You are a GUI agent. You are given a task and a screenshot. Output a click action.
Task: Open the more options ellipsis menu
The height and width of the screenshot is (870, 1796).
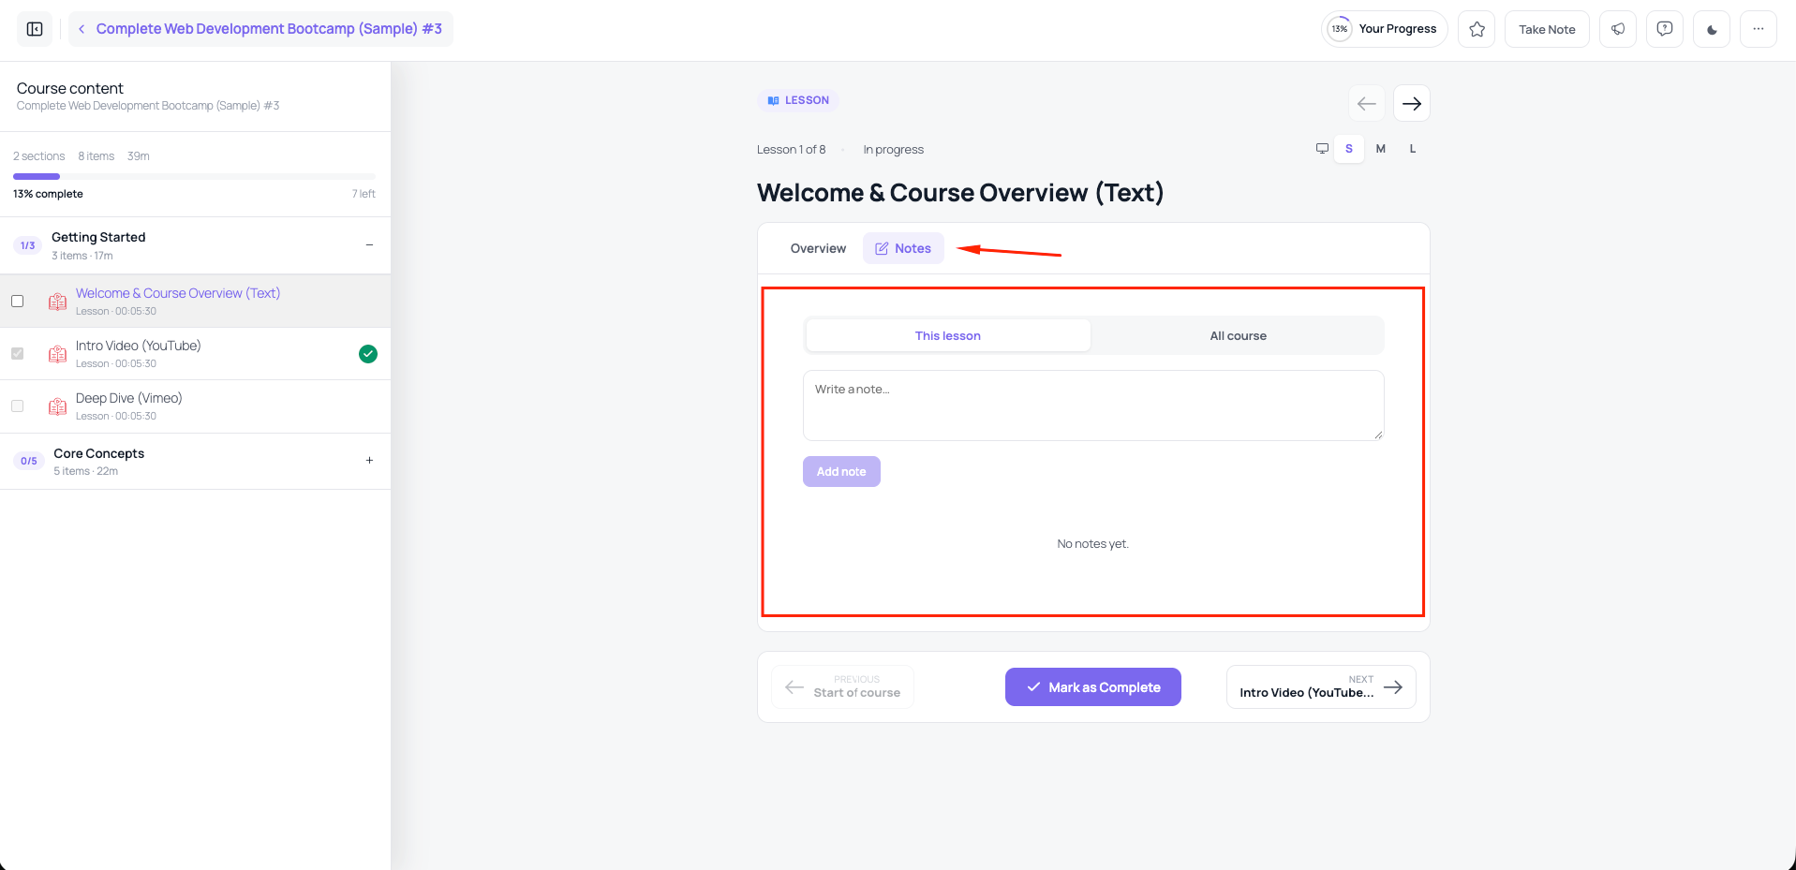pyautogui.click(x=1759, y=29)
